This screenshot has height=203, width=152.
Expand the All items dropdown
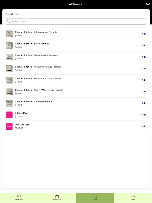click(x=76, y=4)
